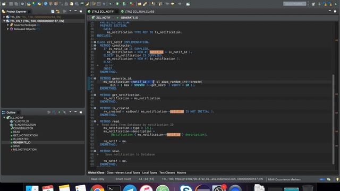Screen dimensions: 340x191
Task: Click the editor vertical scrollbar
Action: (x=333, y=119)
